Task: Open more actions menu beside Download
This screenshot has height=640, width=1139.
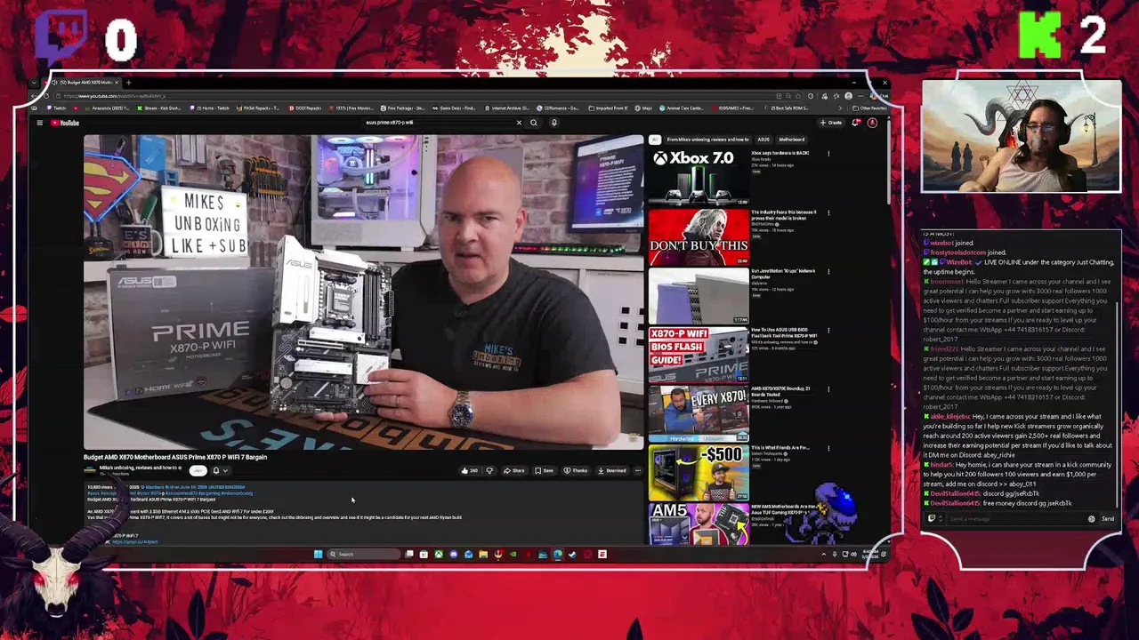Action: (x=638, y=470)
